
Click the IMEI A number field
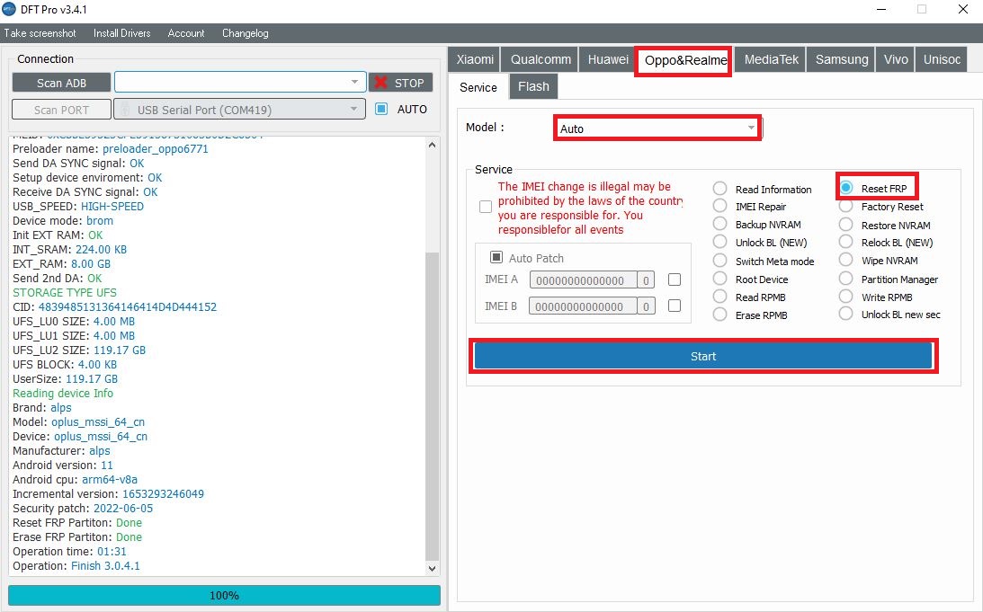point(583,280)
